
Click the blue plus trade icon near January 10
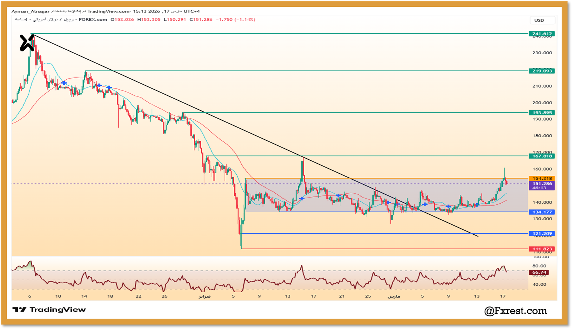pos(64,83)
